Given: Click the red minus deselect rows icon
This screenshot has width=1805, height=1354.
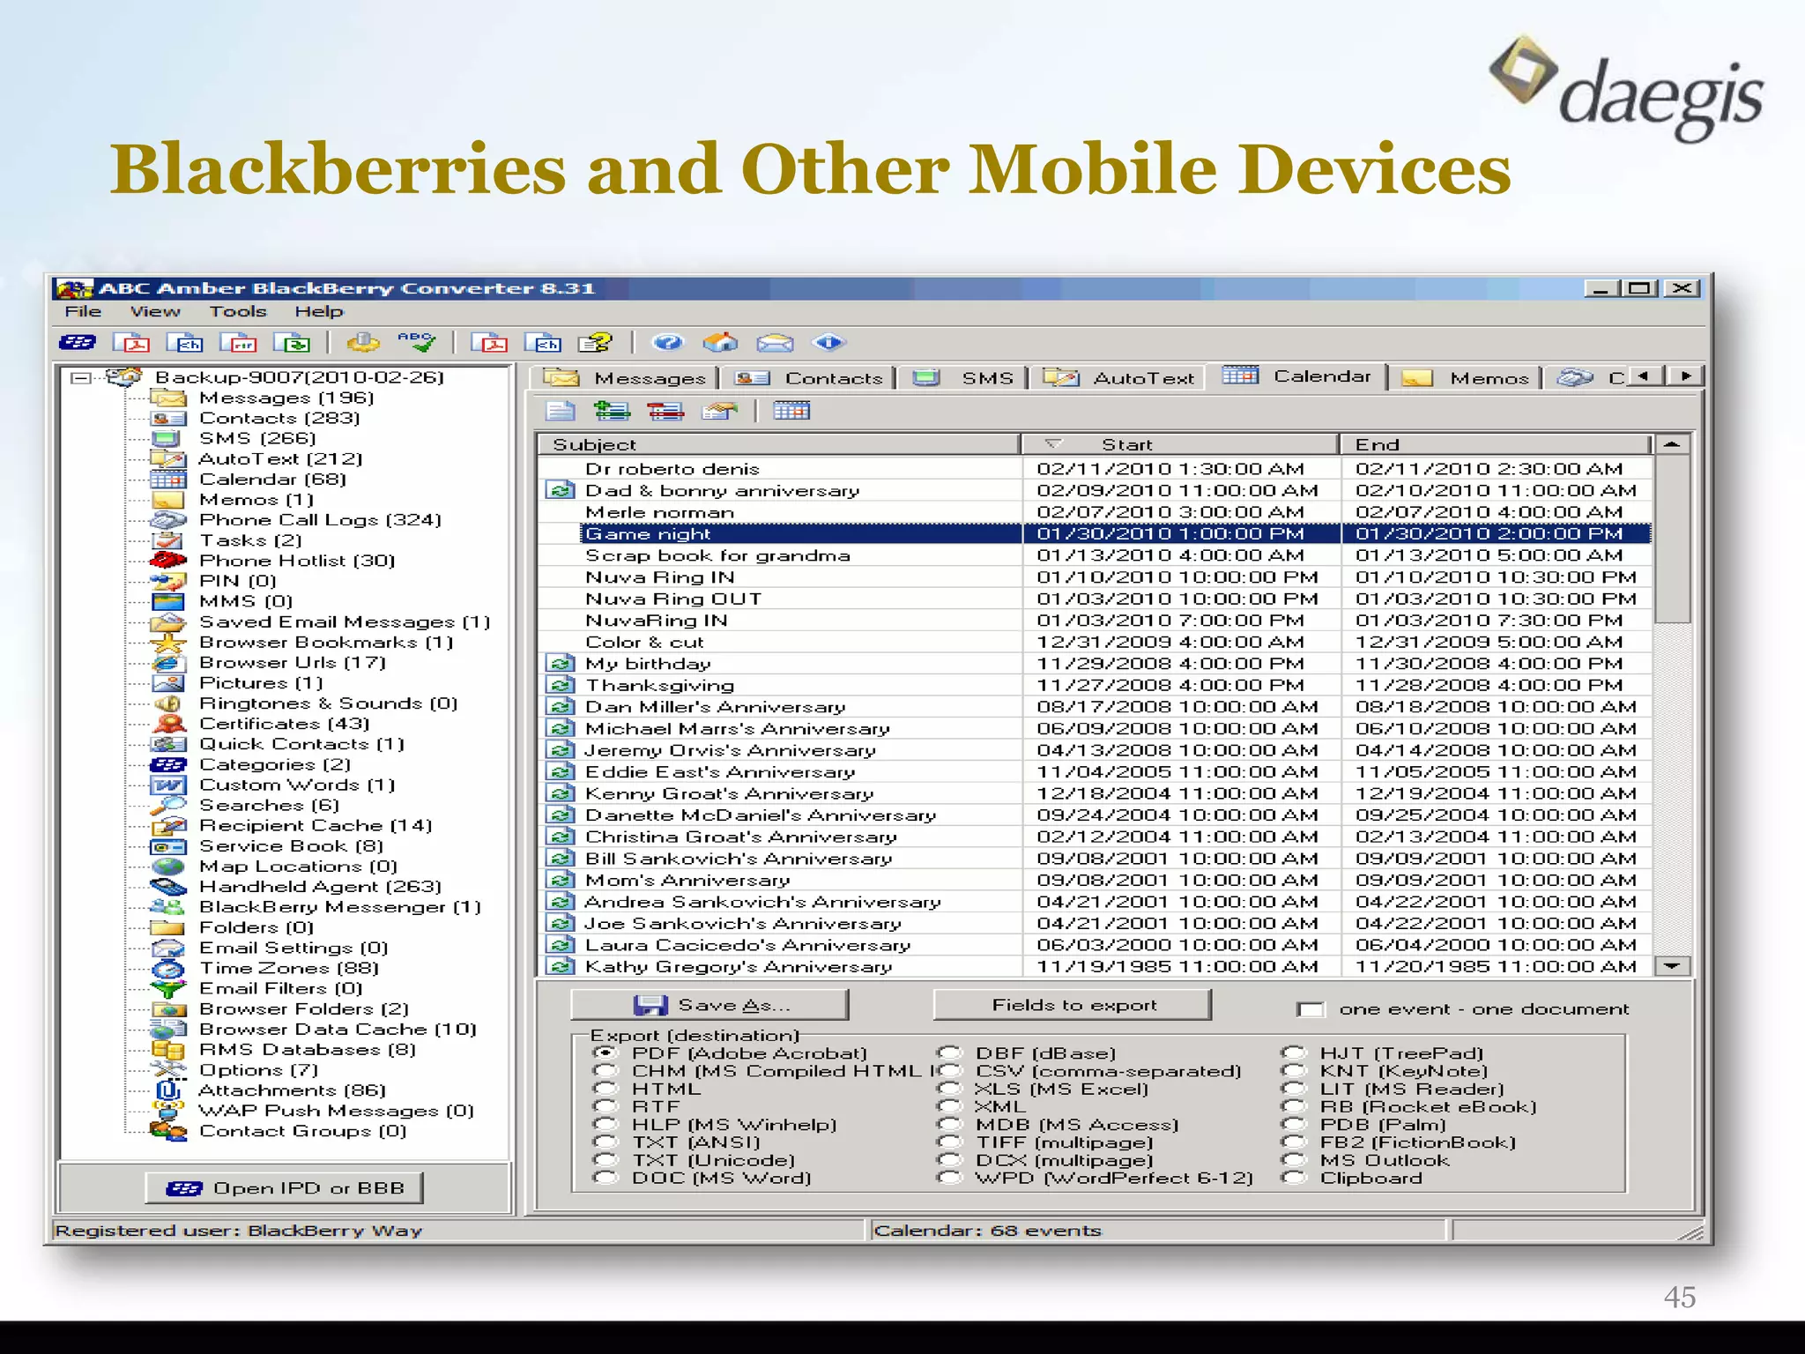Looking at the screenshot, I should [665, 410].
